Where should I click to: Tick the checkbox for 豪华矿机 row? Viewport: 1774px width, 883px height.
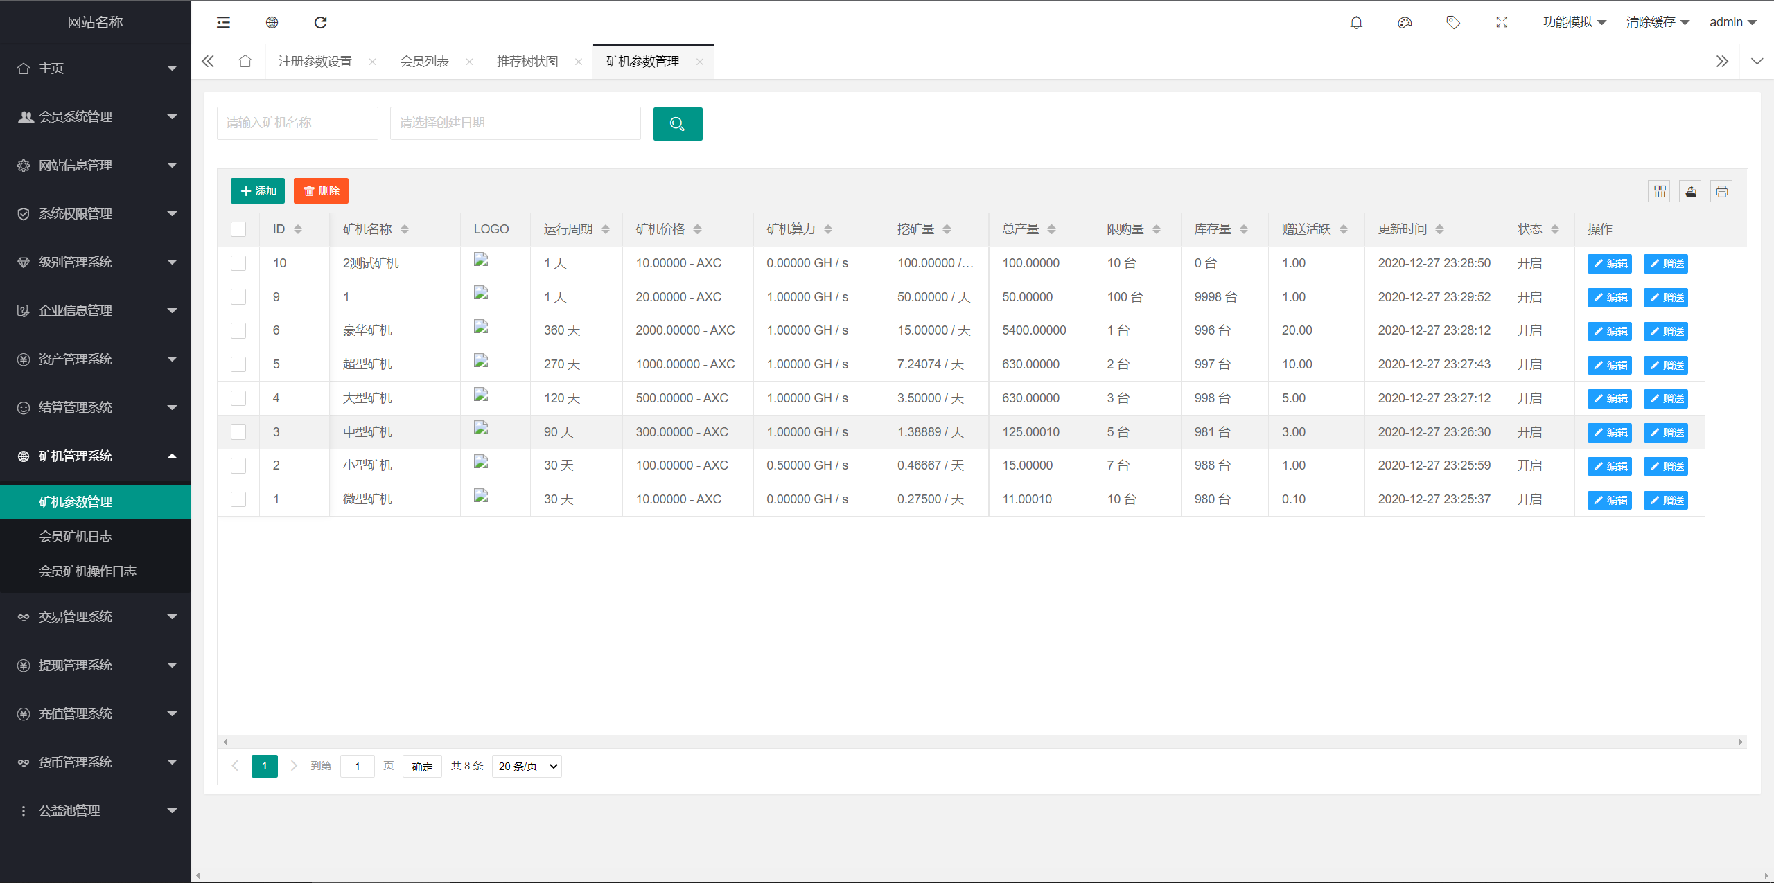[x=238, y=330]
